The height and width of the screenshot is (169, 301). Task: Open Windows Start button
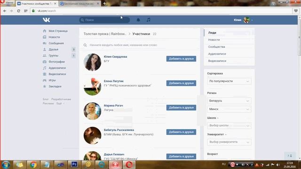coord(6,165)
